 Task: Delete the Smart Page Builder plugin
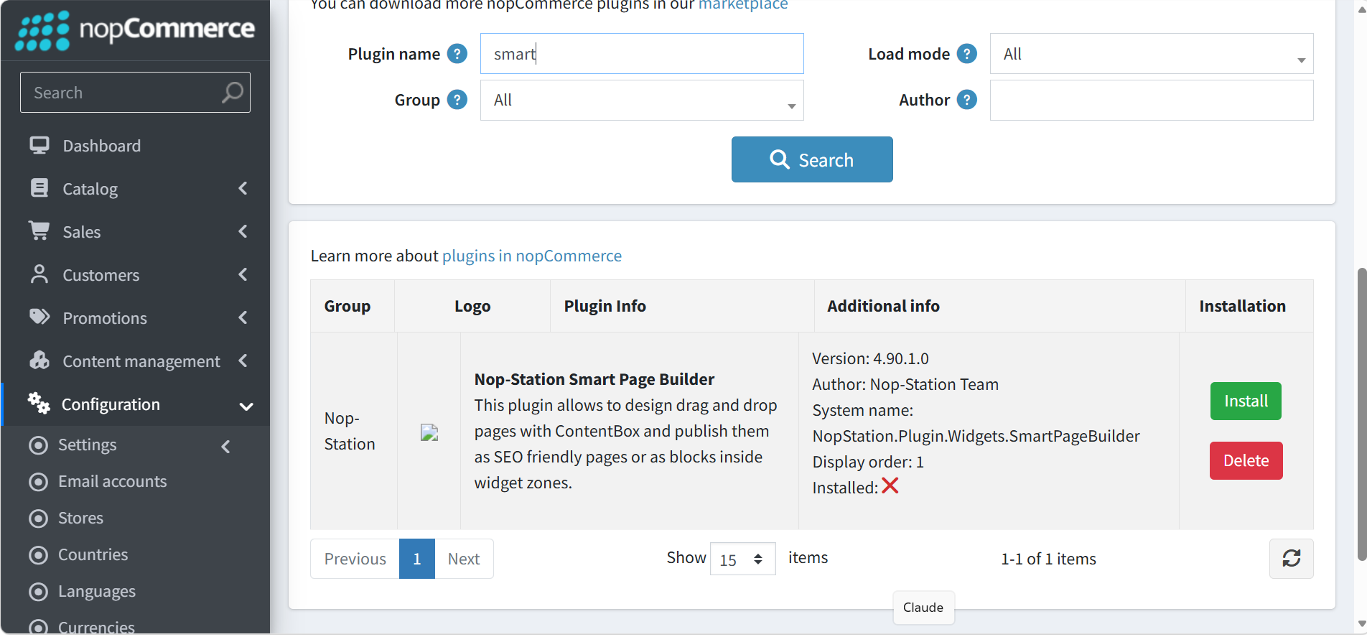point(1246,460)
